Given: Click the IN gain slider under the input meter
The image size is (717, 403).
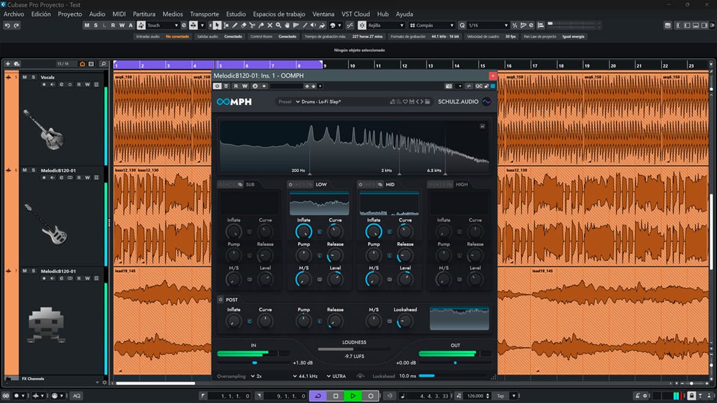Looking at the screenshot, I should pyautogui.click(x=253, y=362).
